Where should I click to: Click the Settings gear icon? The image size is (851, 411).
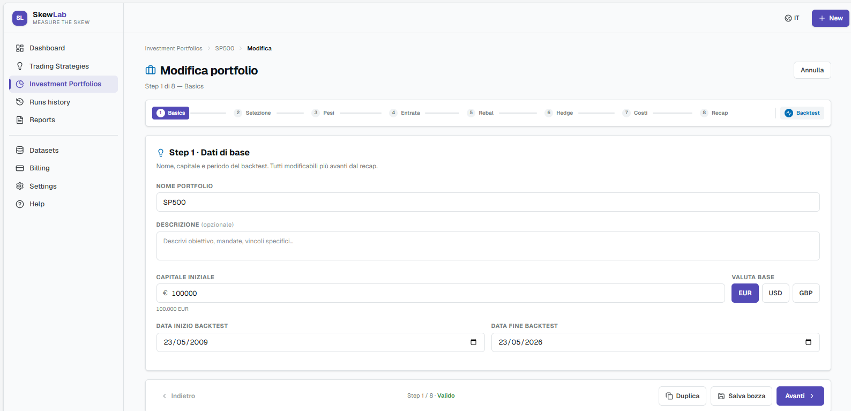20,186
